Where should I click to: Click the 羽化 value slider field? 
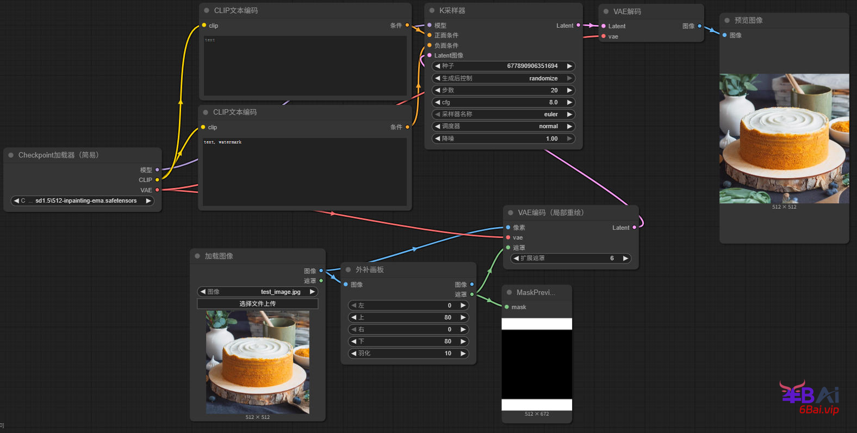click(x=408, y=353)
